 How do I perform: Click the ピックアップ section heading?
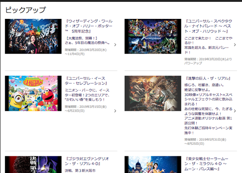pyautogui.click(x=25, y=10)
